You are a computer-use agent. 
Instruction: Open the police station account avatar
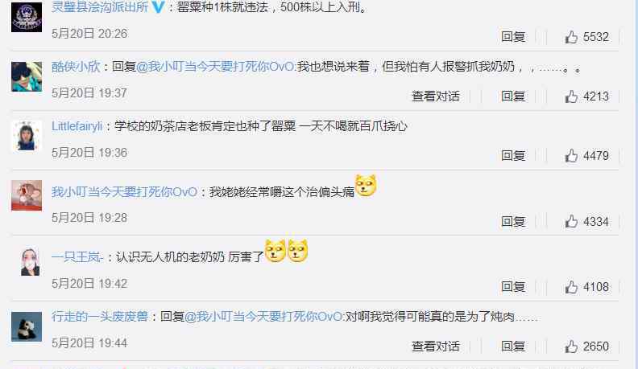click(x=27, y=17)
